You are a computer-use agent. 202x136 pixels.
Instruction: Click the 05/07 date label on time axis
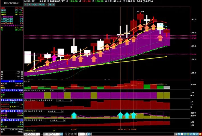coord(74,129)
